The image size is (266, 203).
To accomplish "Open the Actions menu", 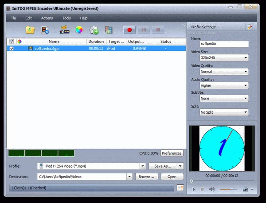I will click(47, 18).
